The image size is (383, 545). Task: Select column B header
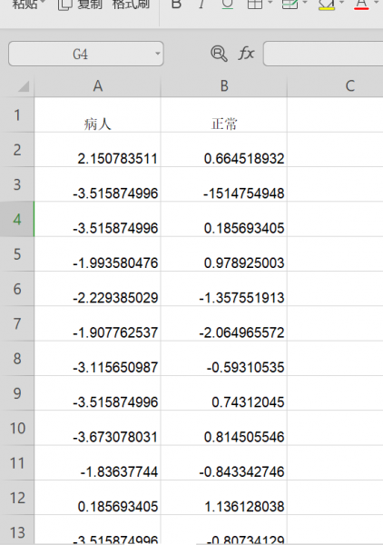click(x=224, y=85)
